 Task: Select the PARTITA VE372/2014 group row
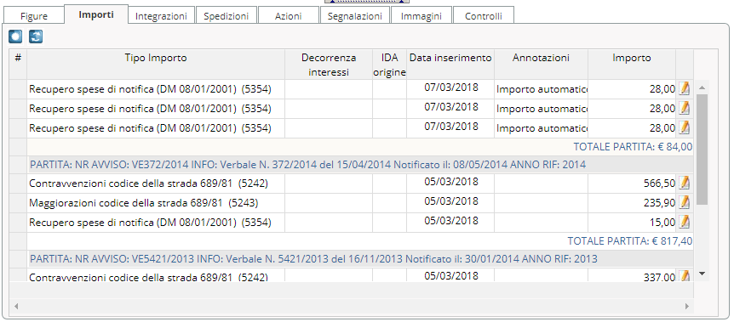tap(359, 165)
